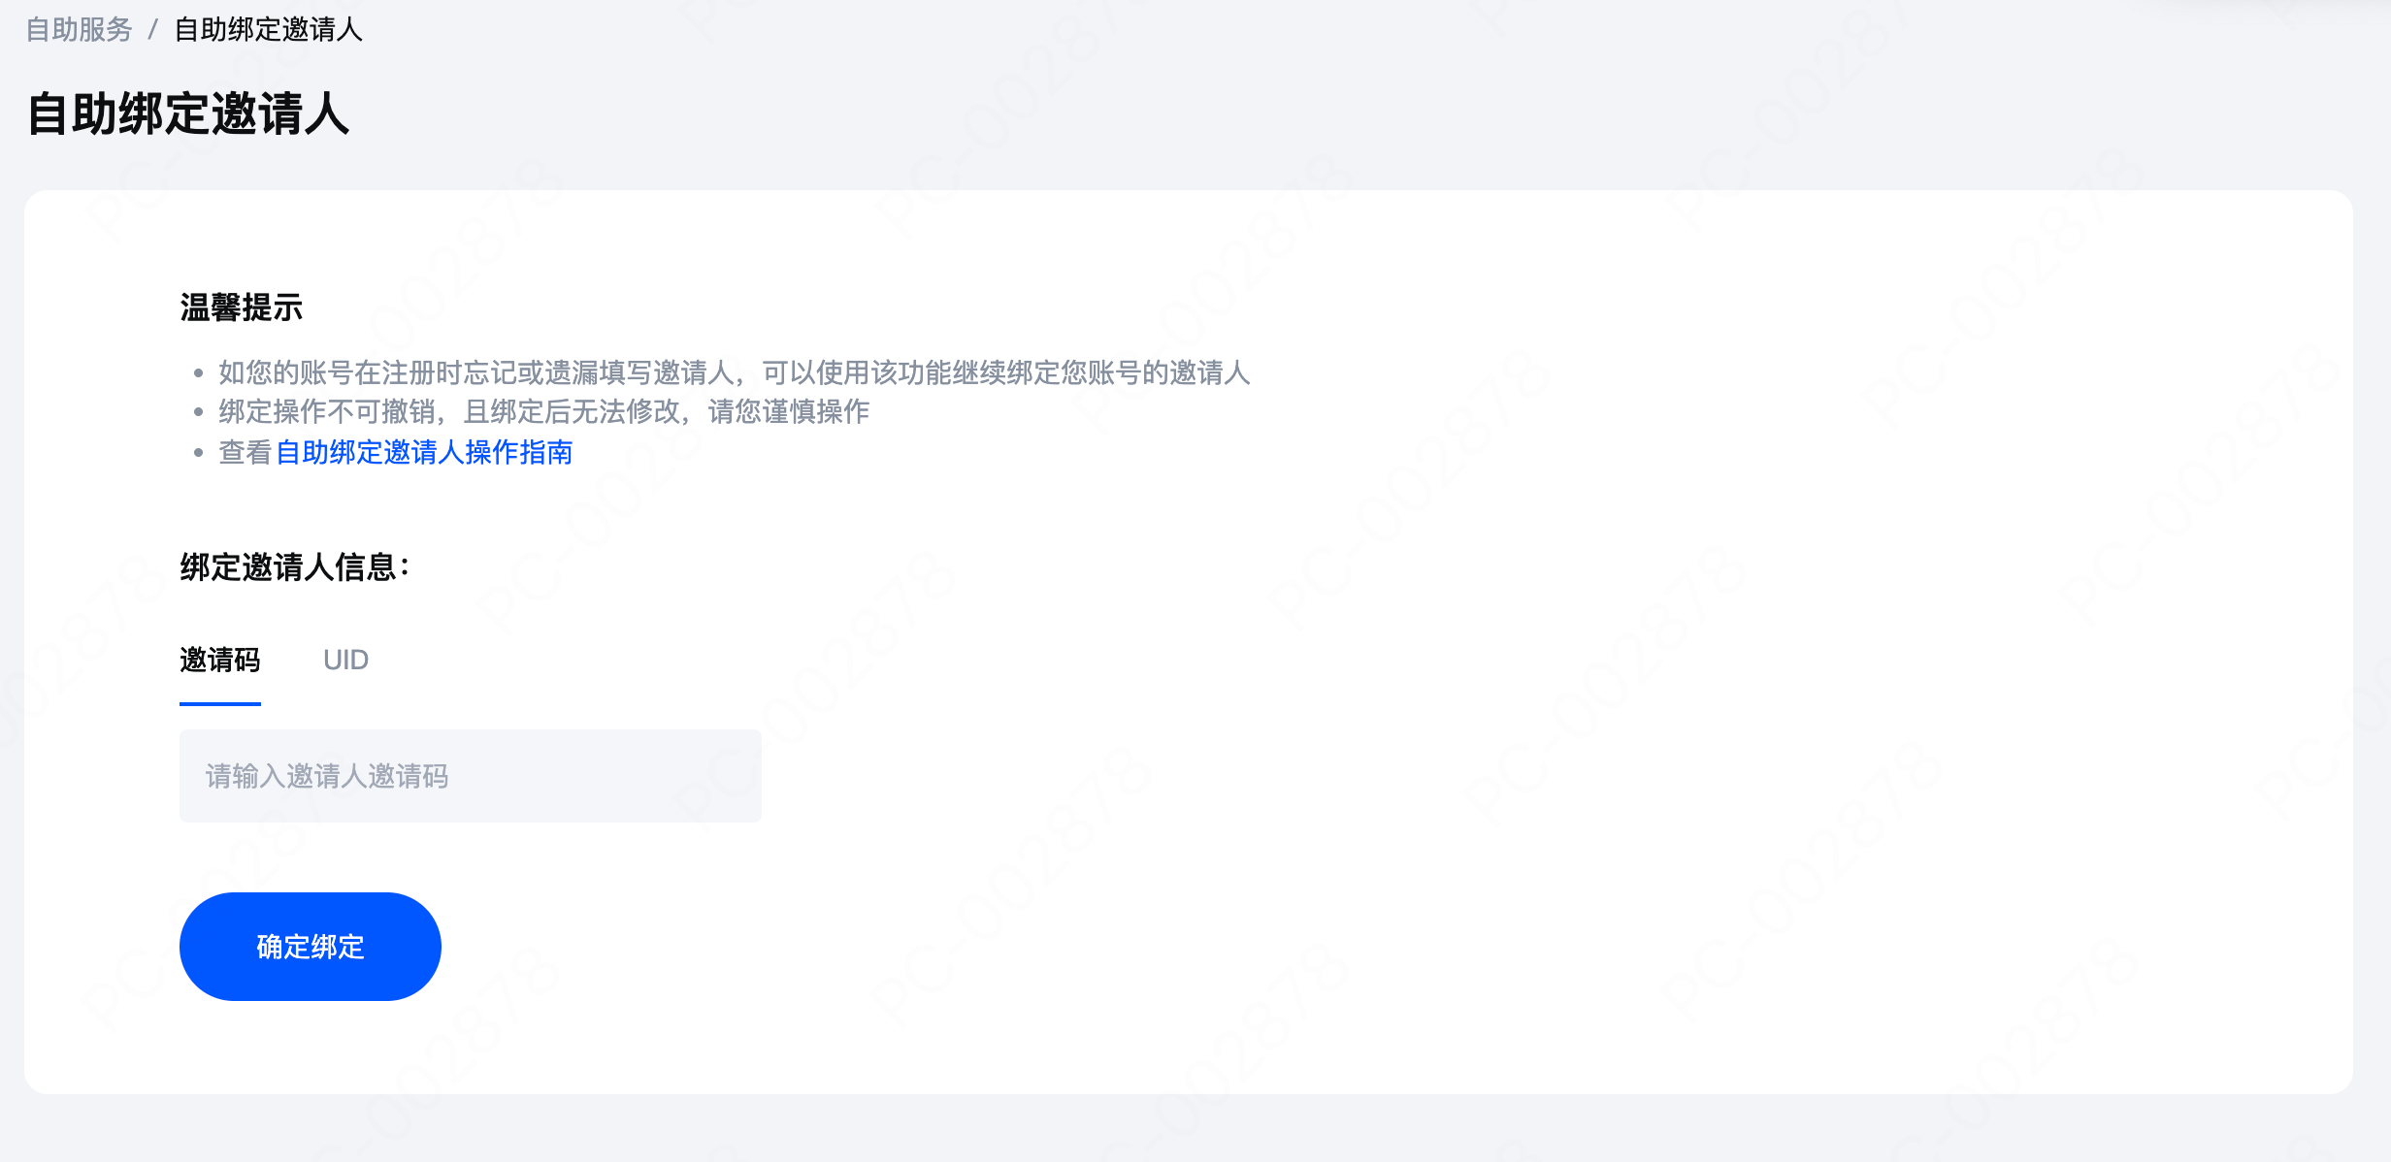The height and width of the screenshot is (1162, 2391).
Task: Switch to the 邀请码 tab
Action: click(220, 660)
